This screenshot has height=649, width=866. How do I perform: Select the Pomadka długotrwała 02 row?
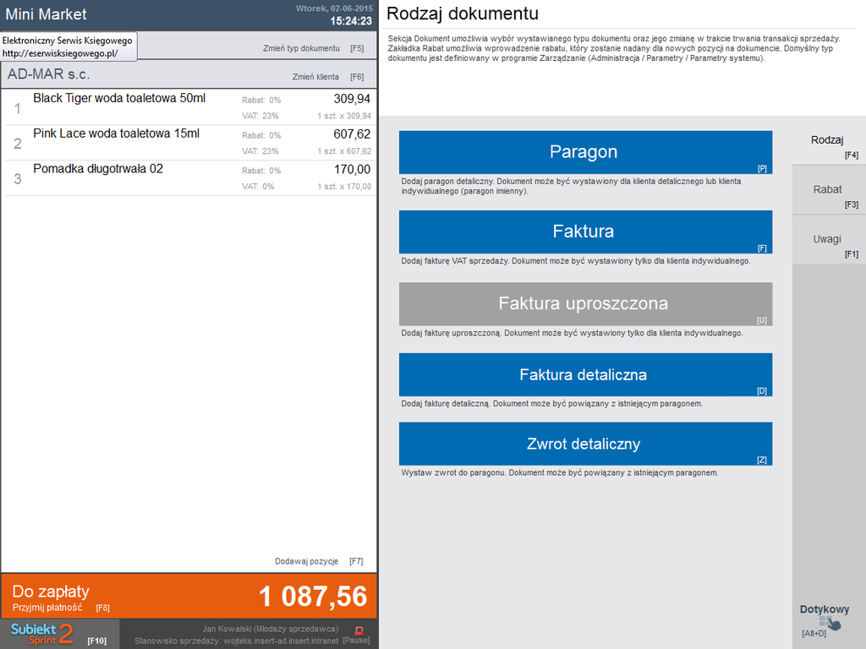pyautogui.click(x=189, y=178)
